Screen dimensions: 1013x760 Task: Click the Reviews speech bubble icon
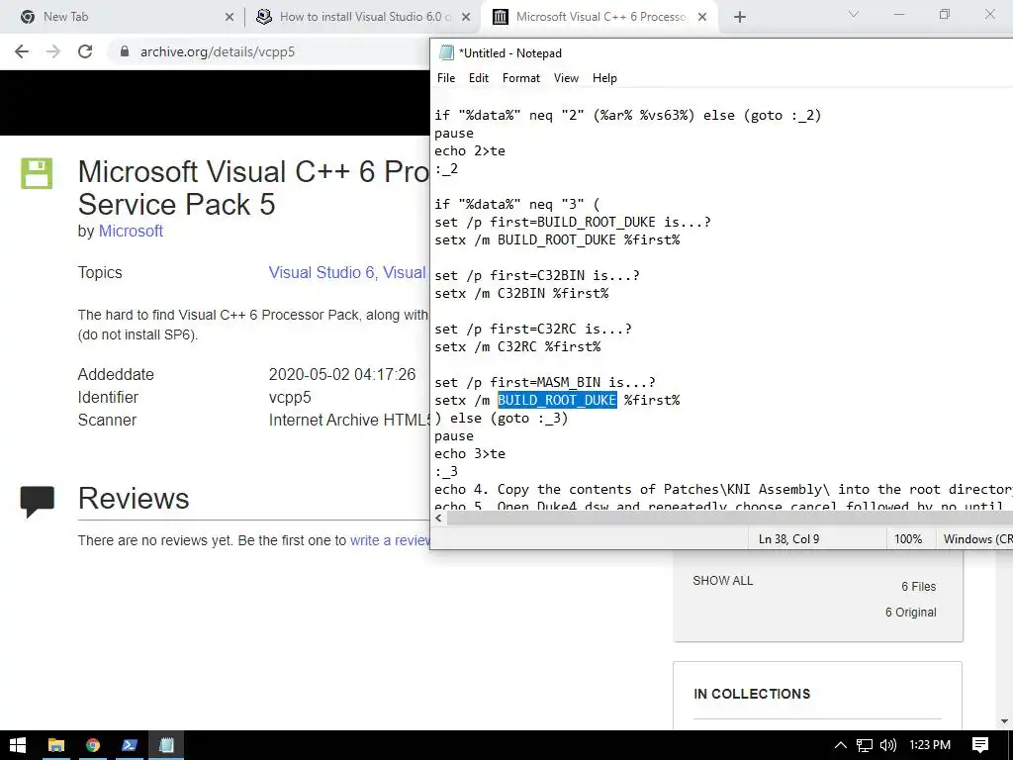tap(37, 501)
